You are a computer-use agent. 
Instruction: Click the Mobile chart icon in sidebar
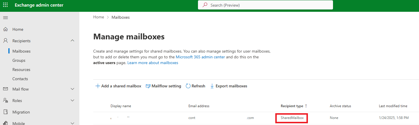coord(5,123)
